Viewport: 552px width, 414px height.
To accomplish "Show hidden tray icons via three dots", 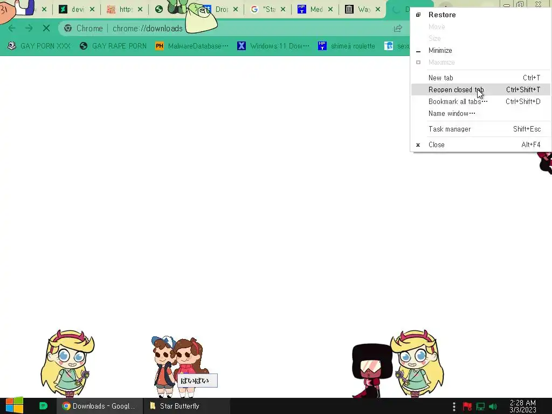I will point(454,406).
